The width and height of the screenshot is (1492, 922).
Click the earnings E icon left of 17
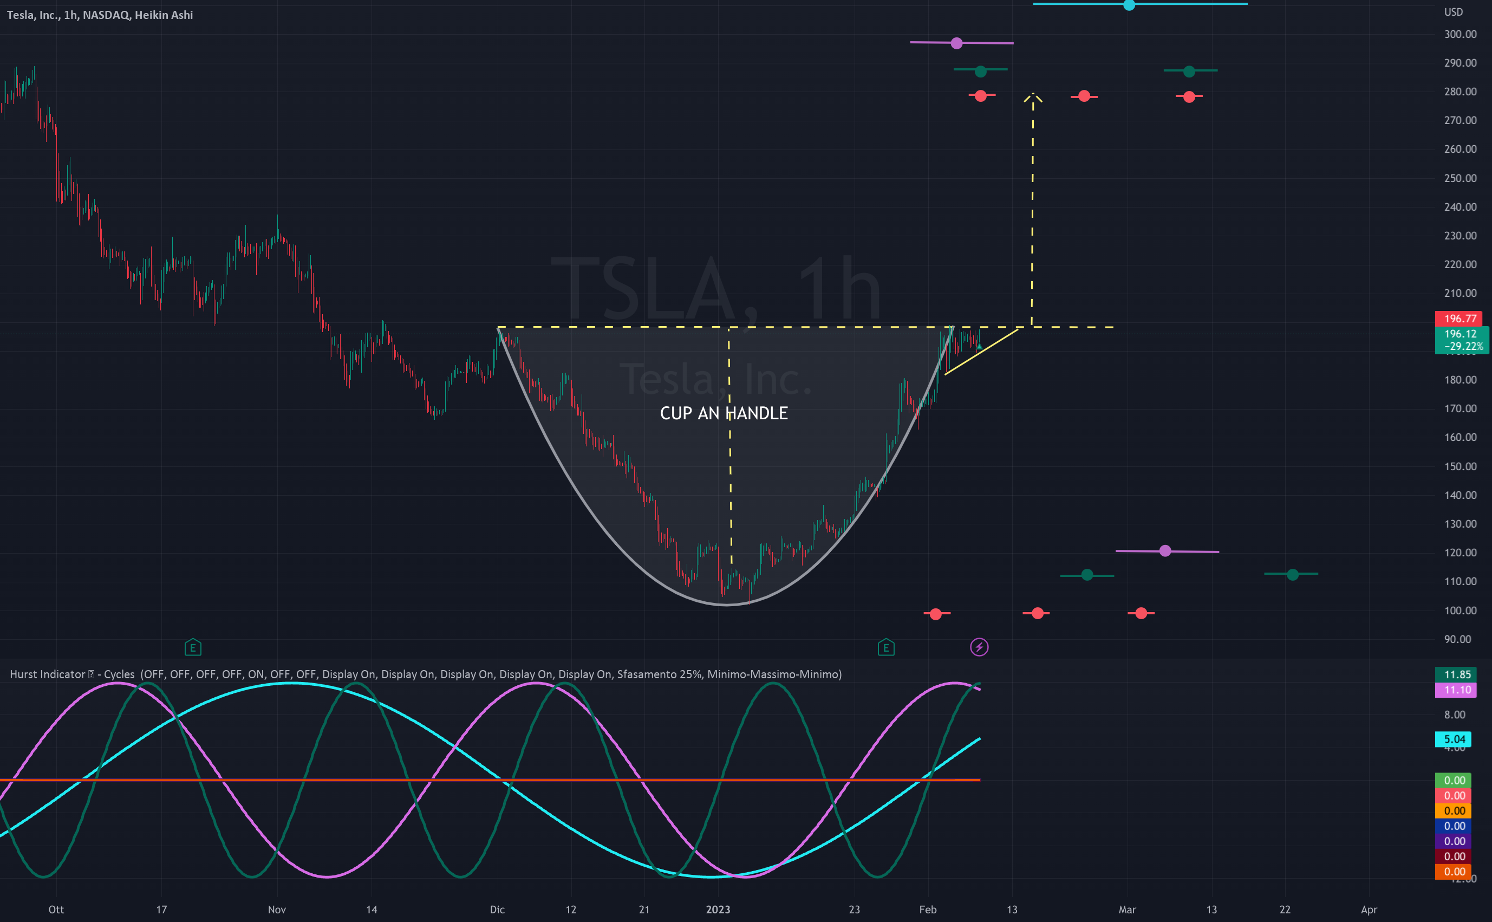pos(193,647)
